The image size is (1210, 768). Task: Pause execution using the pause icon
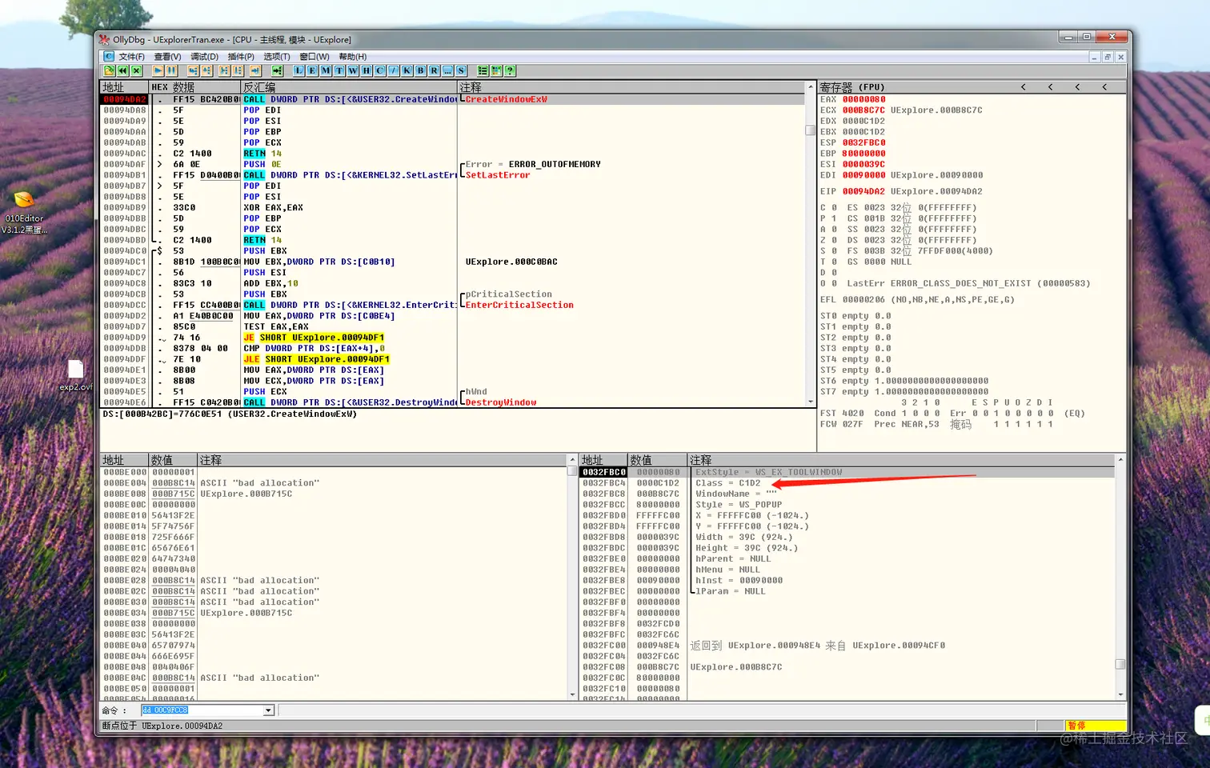[x=171, y=70]
